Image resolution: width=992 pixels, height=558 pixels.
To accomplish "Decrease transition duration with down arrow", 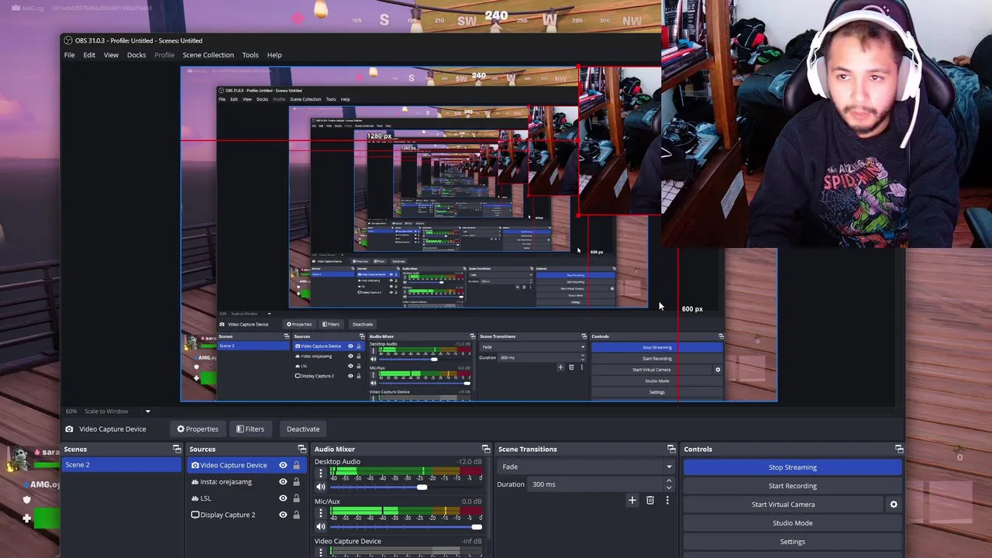I will (669, 488).
